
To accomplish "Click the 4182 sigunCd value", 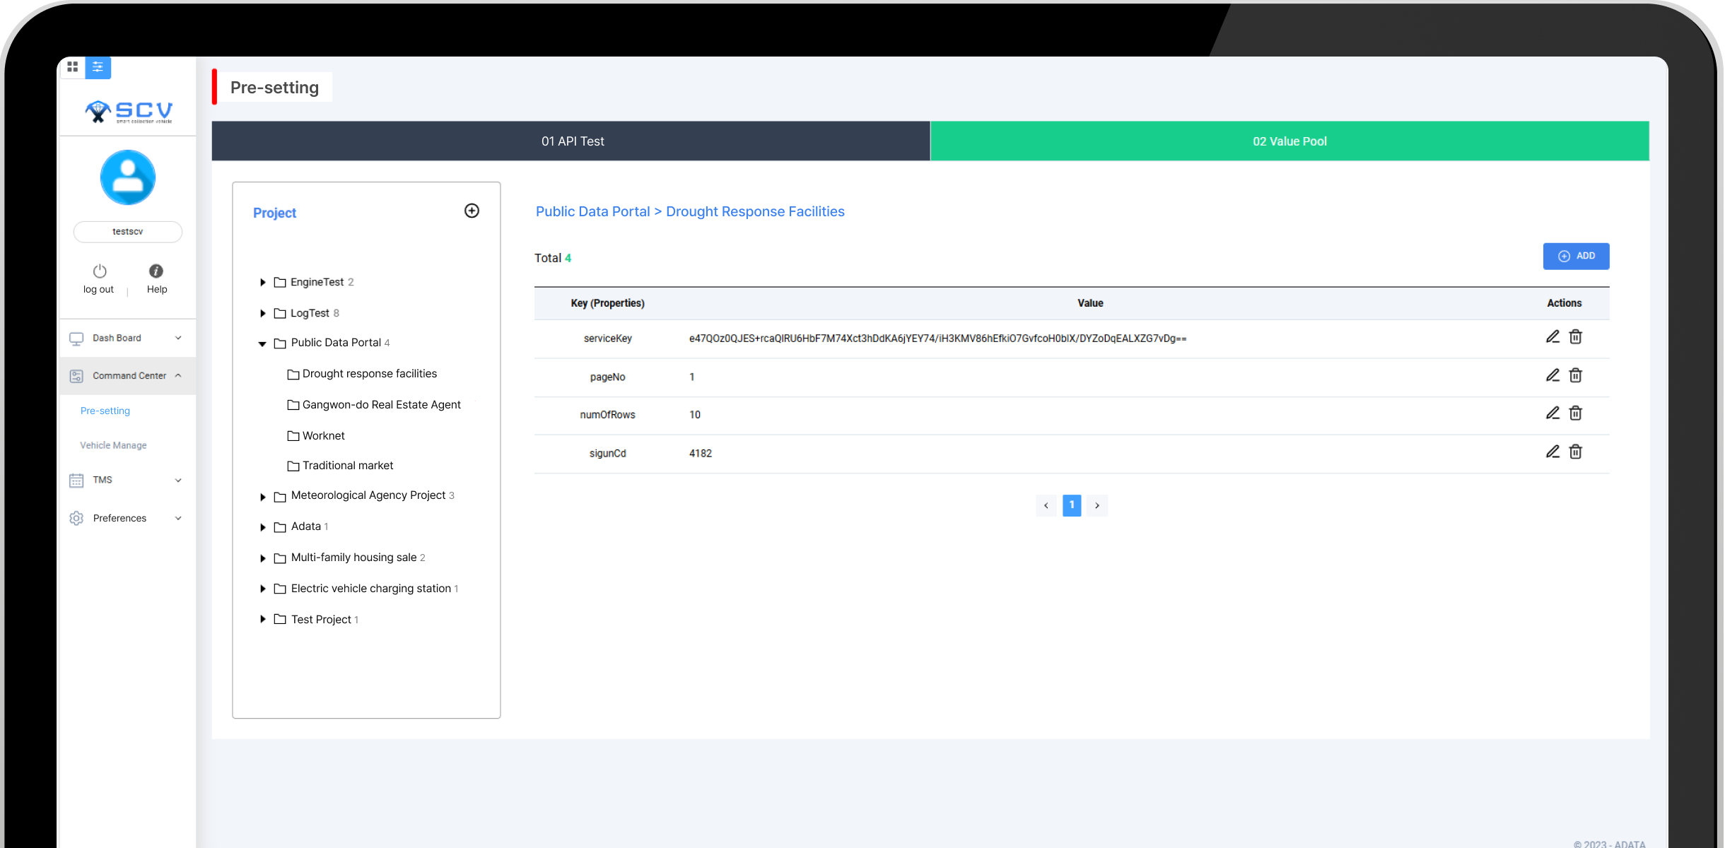I will (x=701, y=454).
